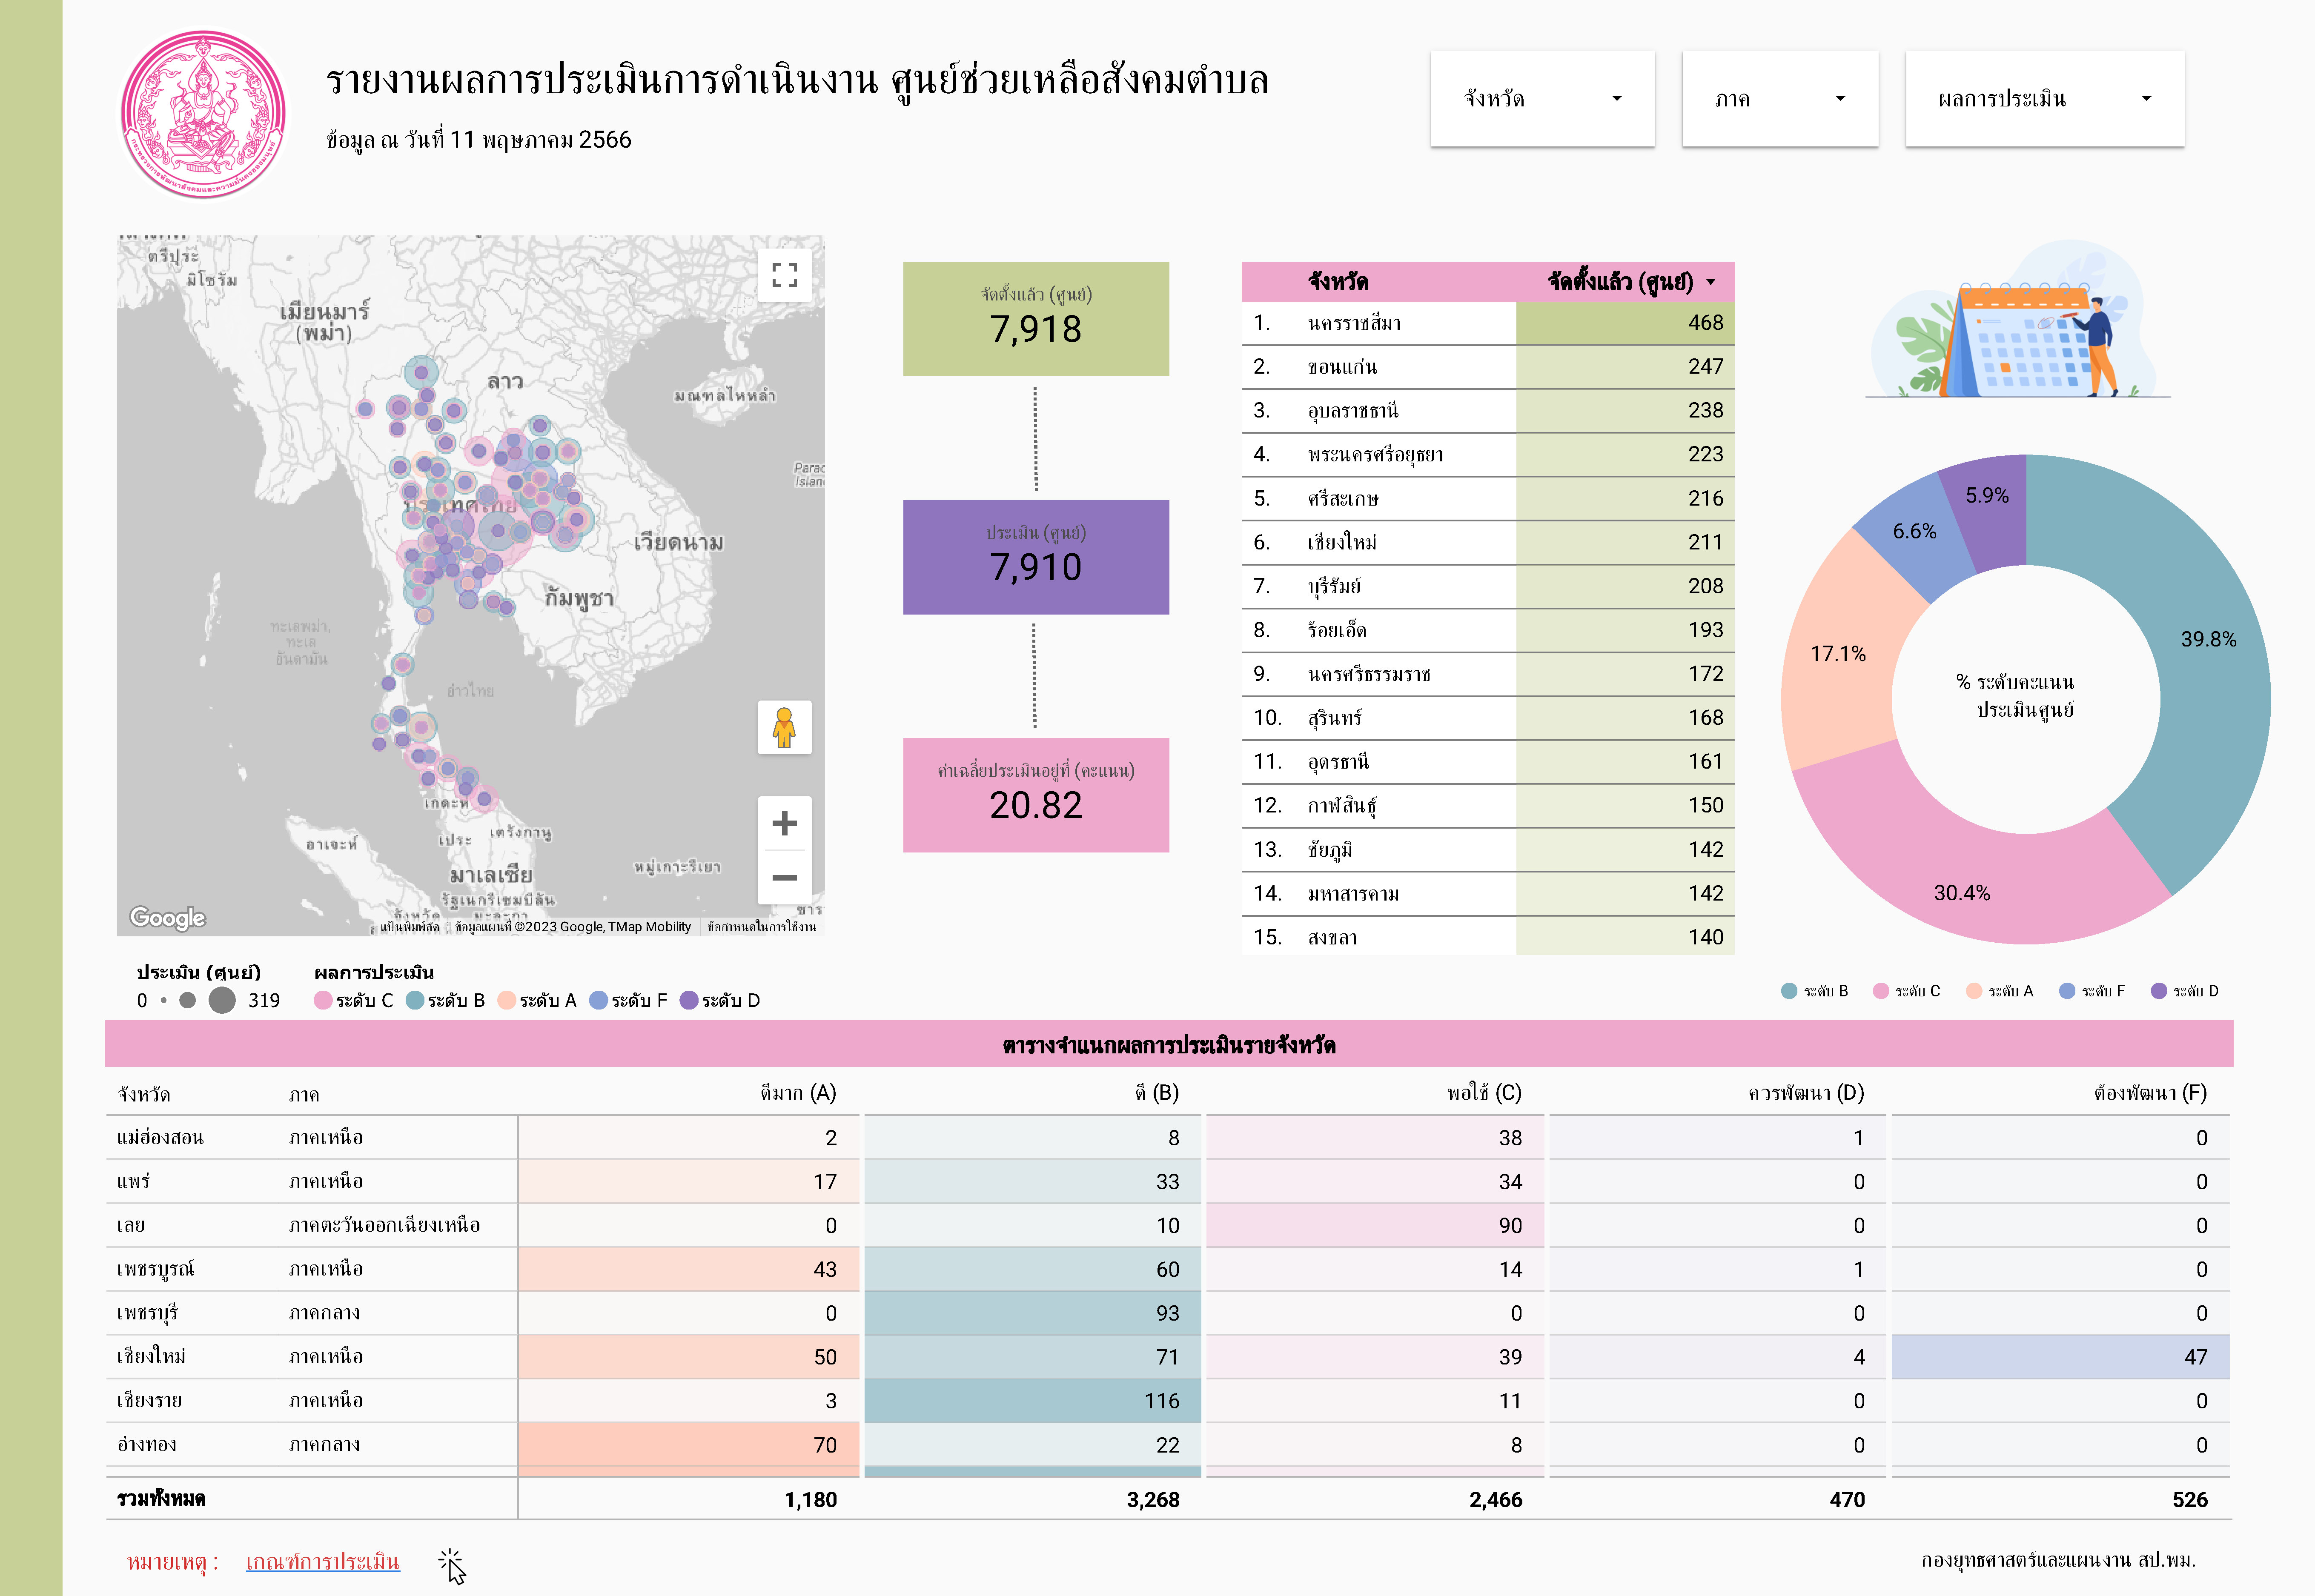This screenshot has height=1596, width=2315.
Task: Select the อุบลราชธานี row
Action: (x=1487, y=411)
